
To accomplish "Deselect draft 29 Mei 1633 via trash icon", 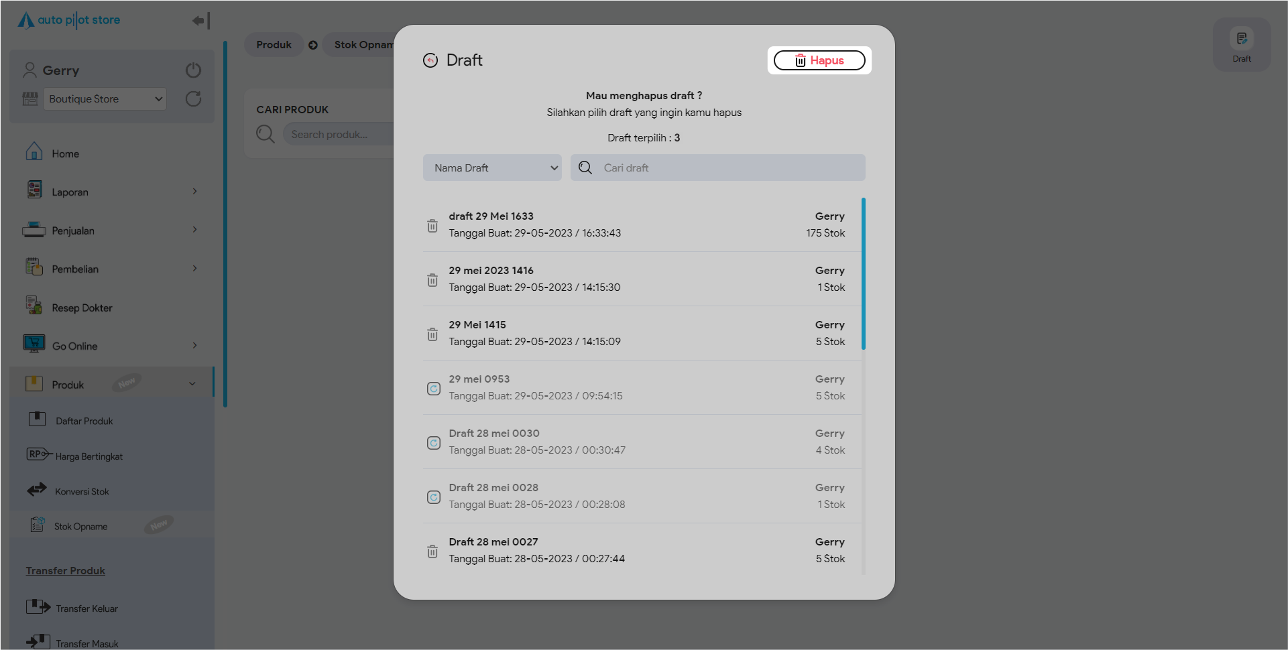I will tap(432, 226).
